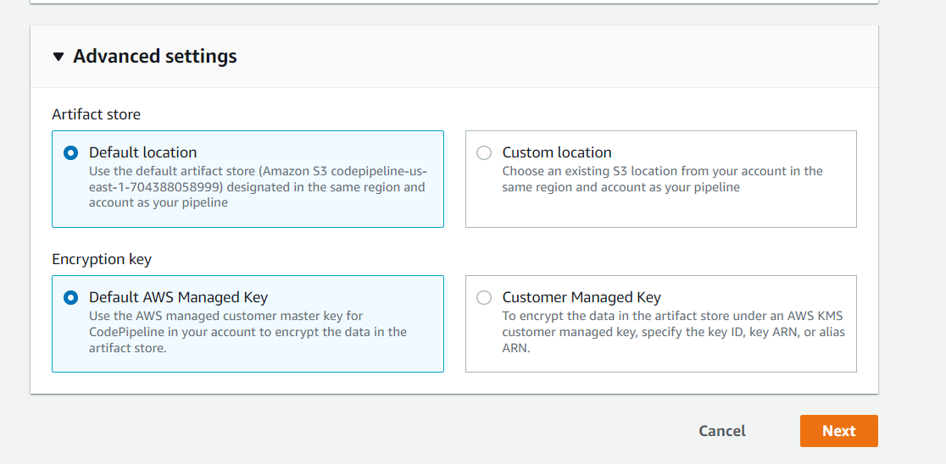Viewport: 946px width, 464px height.
Task: Click the Advanced settings heading
Action: tap(155, 57)
